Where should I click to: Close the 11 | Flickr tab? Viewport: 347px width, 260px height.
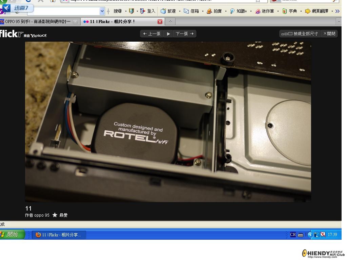pyautogui.click(x=160, y=21)
